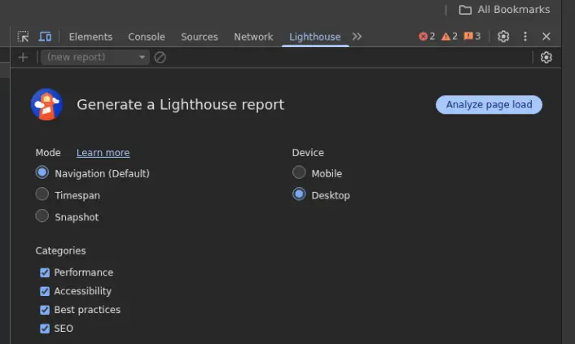Open the All Bookmarks folder
The width and height of the screenshot is (575, 344).
click(504, 10)
